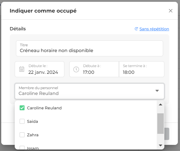Change the Se termine à end time
The width and height of the screenshot is (180, 151).
(x=142, y=69)
